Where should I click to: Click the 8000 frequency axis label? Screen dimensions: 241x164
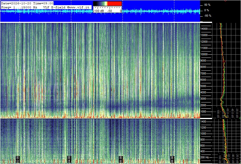click(x=203, y=67)
